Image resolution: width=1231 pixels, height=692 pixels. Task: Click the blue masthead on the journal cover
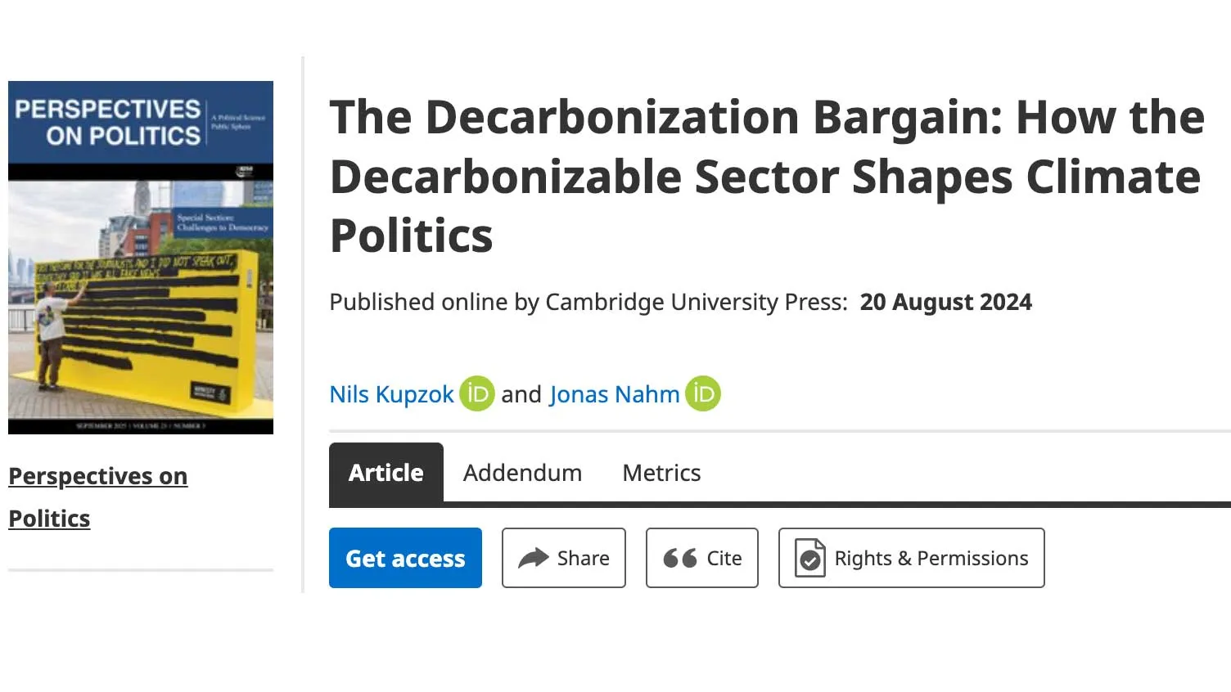click(141, 122)
